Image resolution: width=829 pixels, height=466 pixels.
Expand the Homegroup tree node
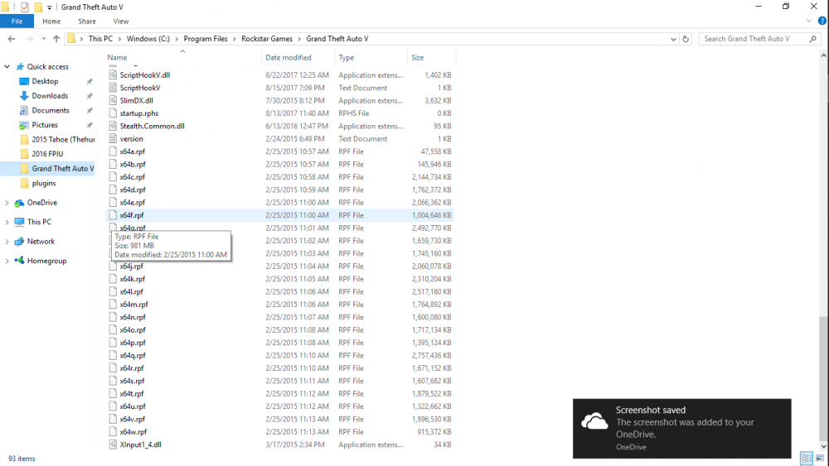point(7,261)
